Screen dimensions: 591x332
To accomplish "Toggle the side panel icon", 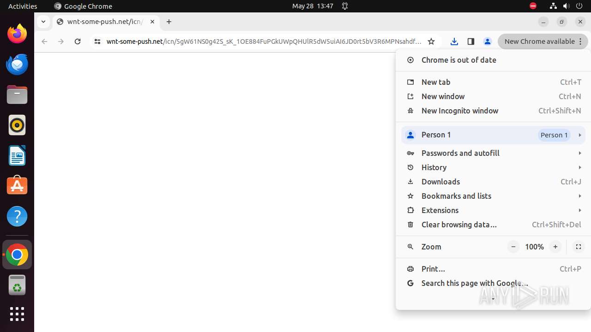I will [471, 41].
